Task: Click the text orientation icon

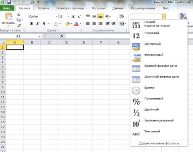Action: (108, 16)
